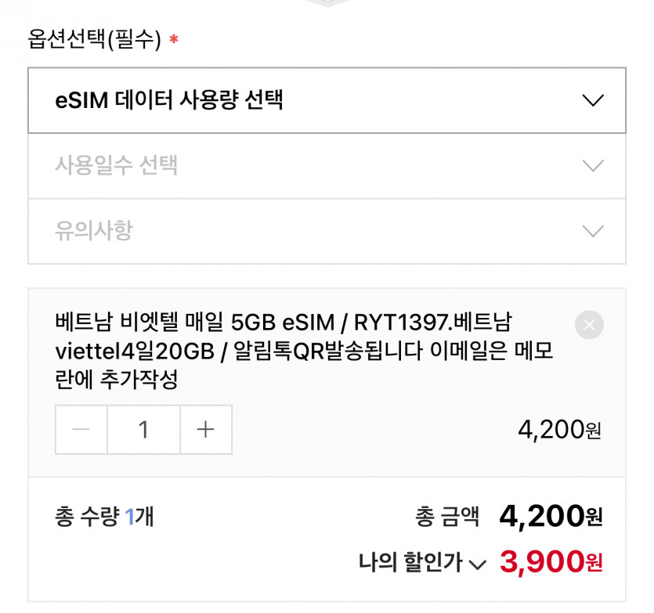
Task: Expand the 나의 할인가 arrow
Action: (478, 564)
